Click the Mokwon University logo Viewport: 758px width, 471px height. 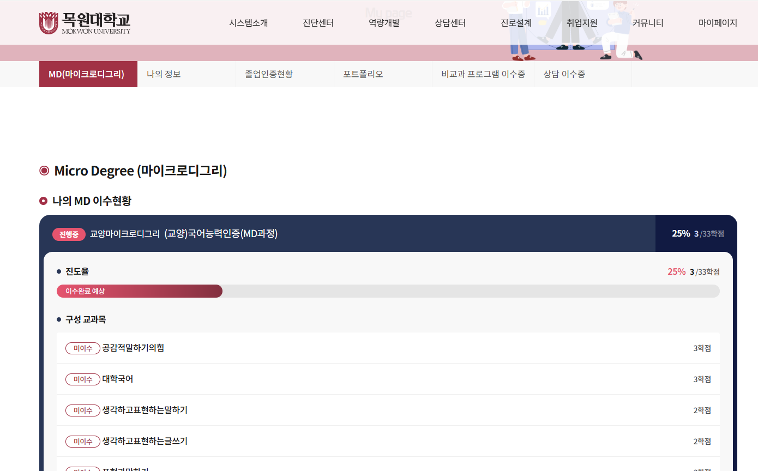pos(85,23)
